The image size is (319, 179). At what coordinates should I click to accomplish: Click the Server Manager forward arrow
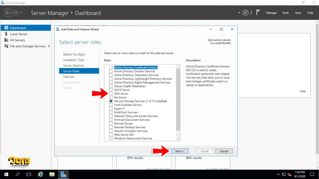coord(16,13)
